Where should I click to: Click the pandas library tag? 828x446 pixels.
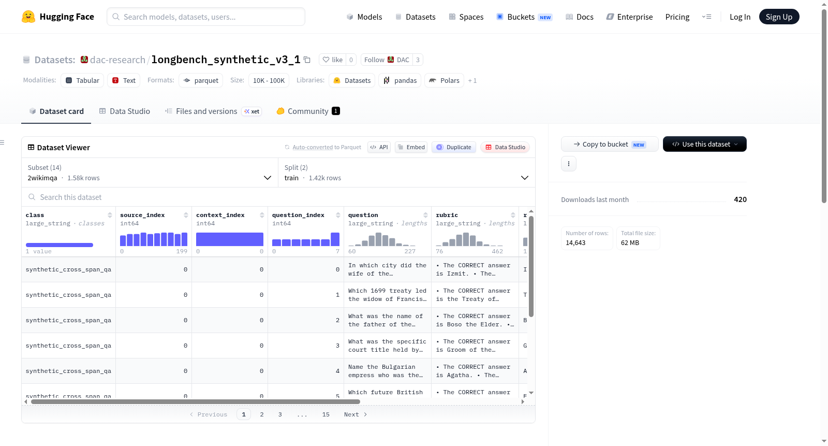click(x=400, y=80)
